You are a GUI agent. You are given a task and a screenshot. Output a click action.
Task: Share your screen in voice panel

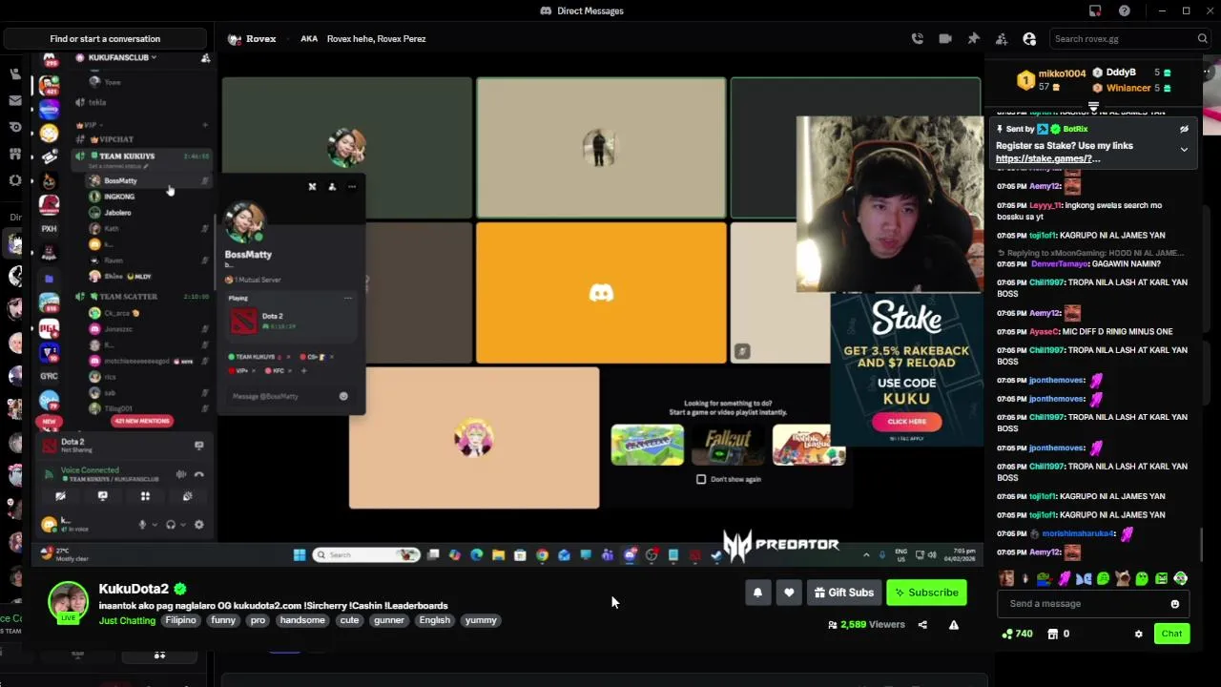[102, 496]
